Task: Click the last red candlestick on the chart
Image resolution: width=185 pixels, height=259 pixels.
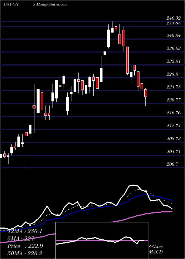Action: (146, 93)
